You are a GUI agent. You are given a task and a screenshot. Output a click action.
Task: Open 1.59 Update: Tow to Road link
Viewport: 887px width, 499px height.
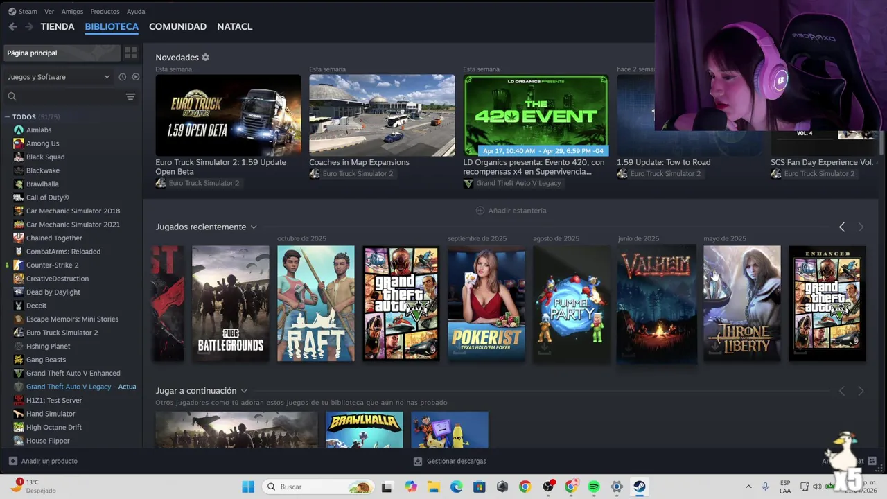click(663, 162)
